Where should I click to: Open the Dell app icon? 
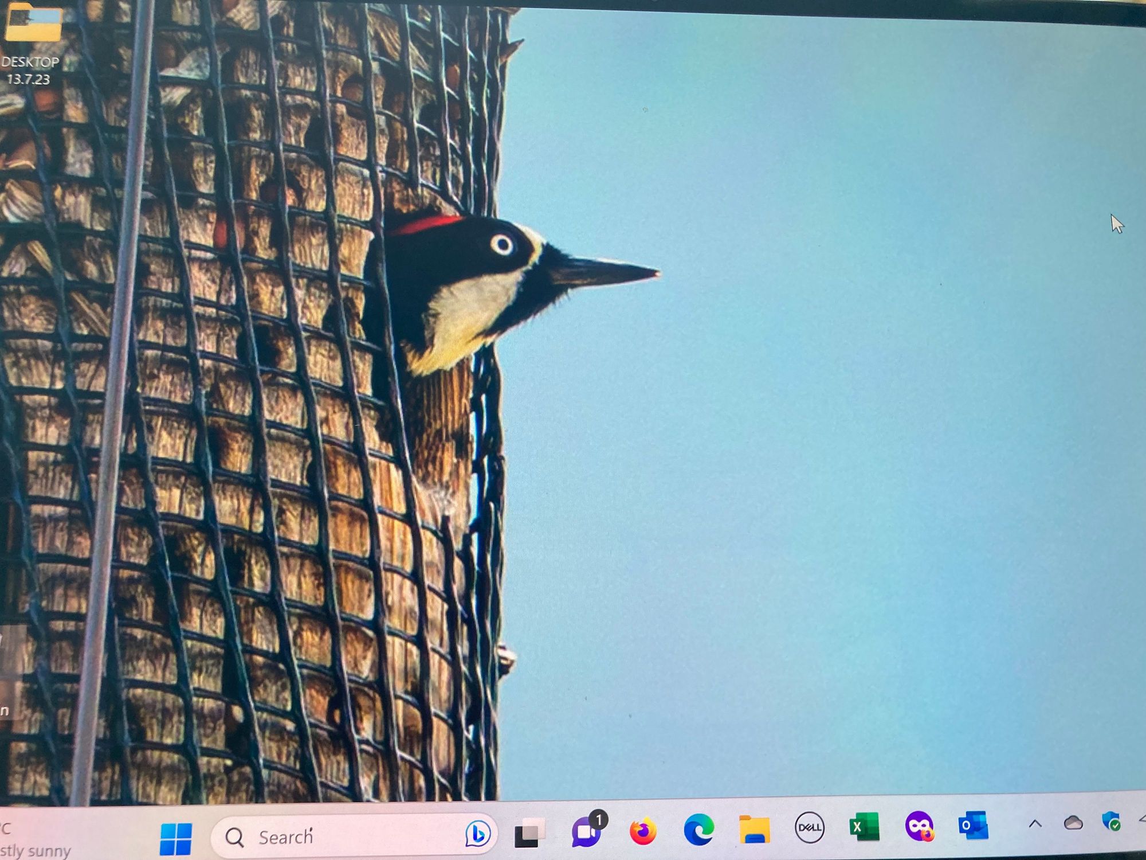809,827
